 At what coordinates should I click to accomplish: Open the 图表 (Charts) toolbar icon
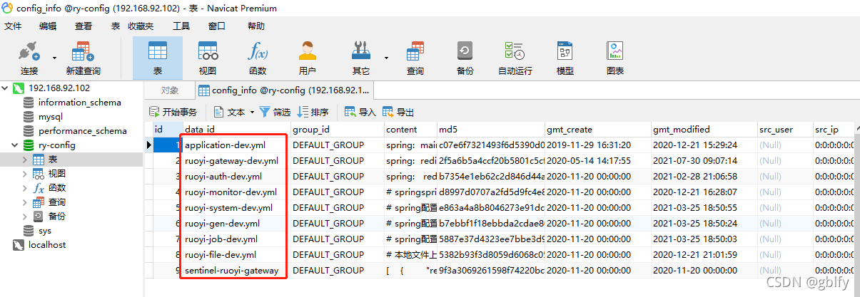tap(615, 58)
